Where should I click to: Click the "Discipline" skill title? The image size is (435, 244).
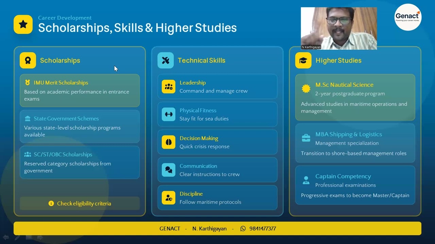tap(191, 194)
